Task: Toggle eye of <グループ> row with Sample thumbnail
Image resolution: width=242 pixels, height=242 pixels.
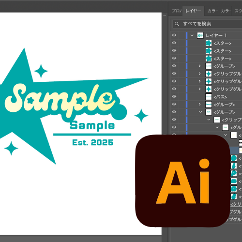Action: click(x=174, y=104)
